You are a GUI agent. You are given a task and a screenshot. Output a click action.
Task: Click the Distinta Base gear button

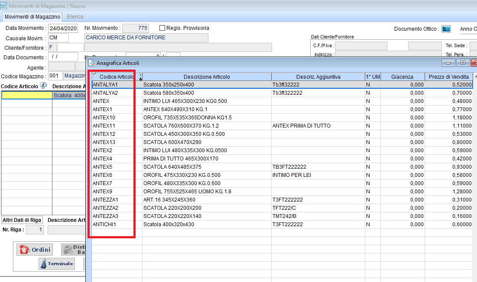(73, 250)
